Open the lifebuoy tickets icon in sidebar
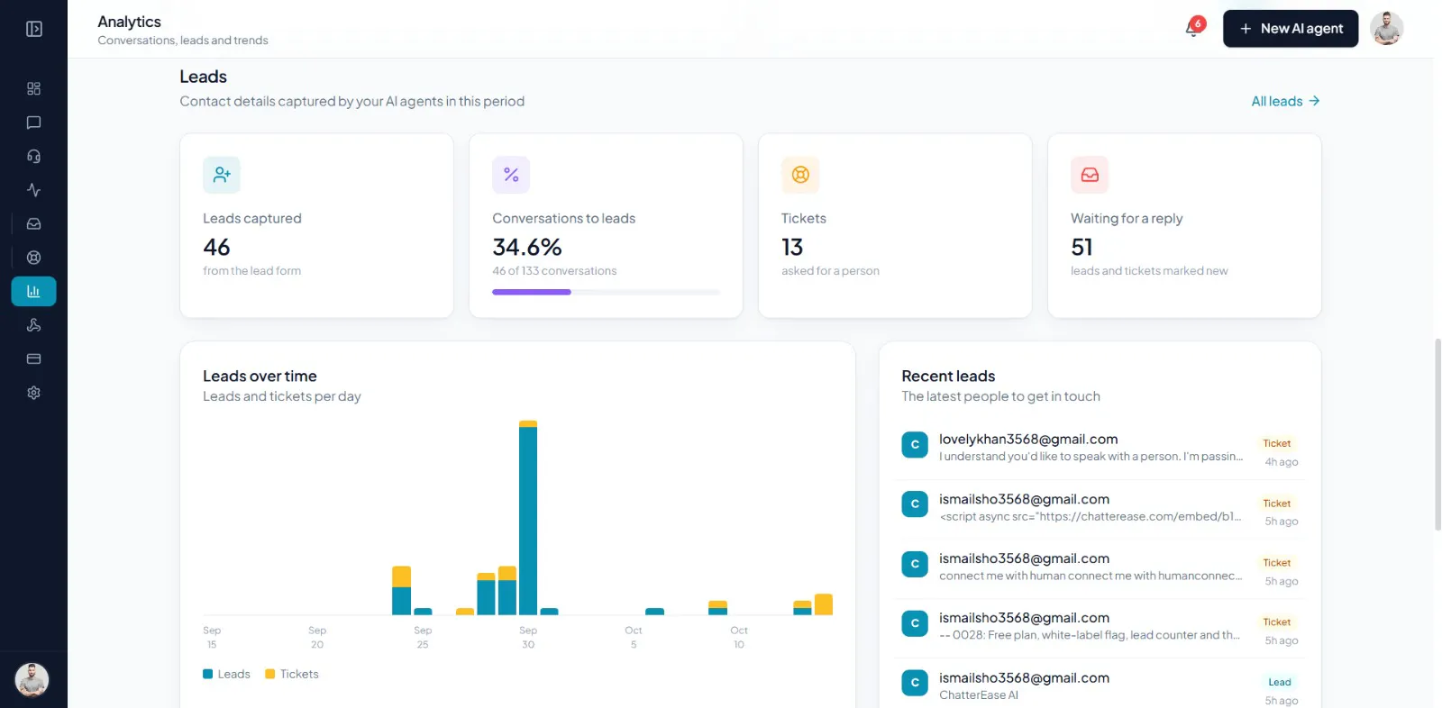 34,258
